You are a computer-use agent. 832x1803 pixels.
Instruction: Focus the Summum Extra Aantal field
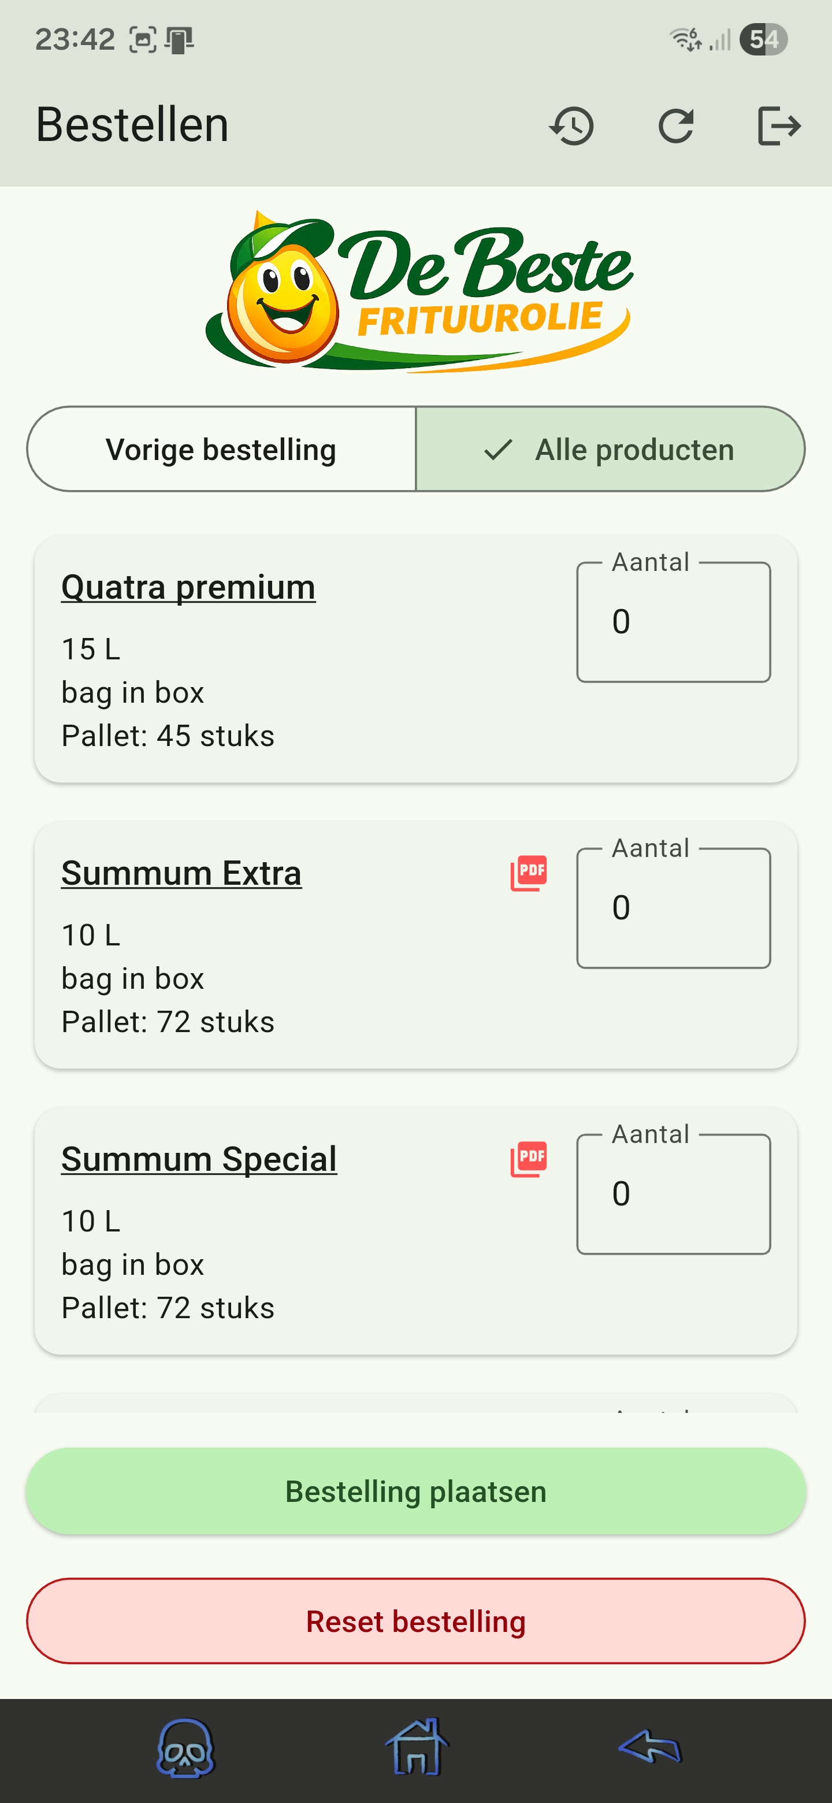673,908
